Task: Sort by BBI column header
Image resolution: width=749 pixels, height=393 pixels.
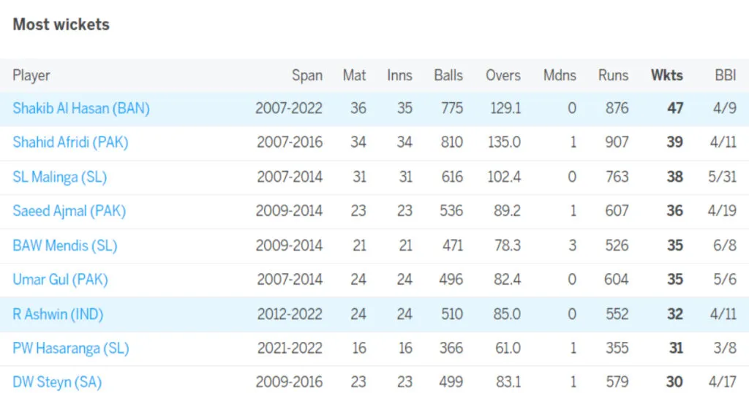Action: pos(726,75)
